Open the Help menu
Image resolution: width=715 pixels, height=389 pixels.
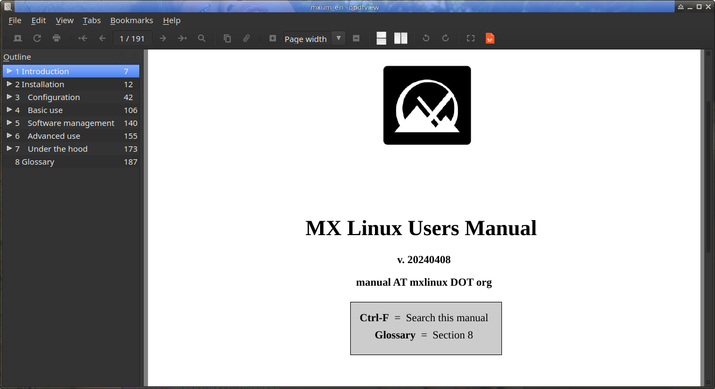[172, 20]
